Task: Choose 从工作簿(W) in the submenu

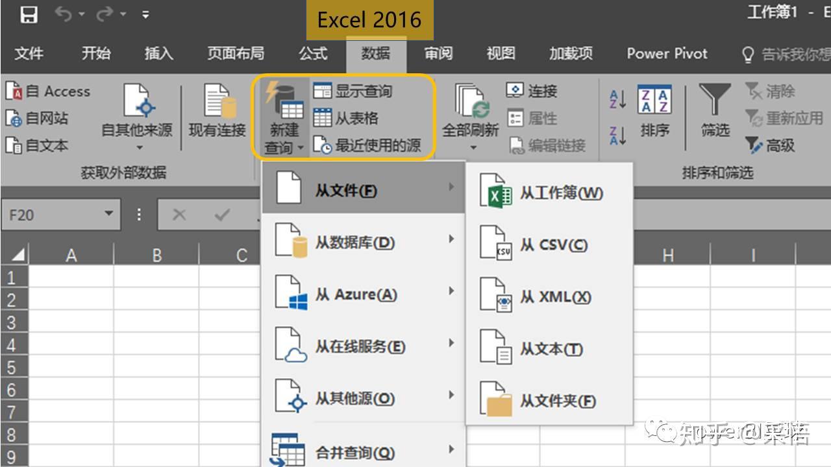Action: click(x=549, y=193)
